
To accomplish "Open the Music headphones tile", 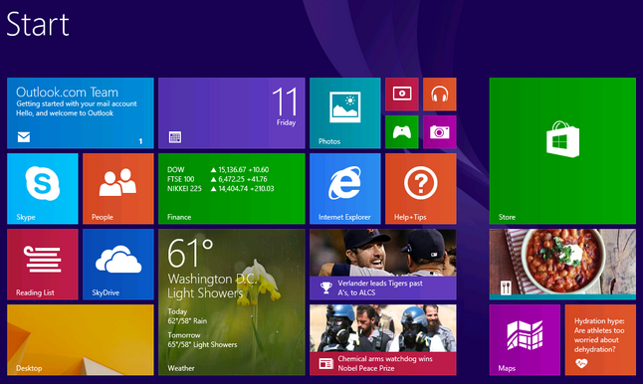I will 440,95.
